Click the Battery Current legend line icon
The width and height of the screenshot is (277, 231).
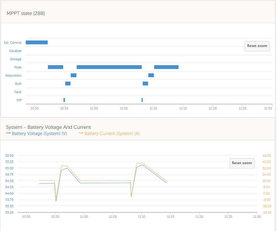(x=81, y=134)
